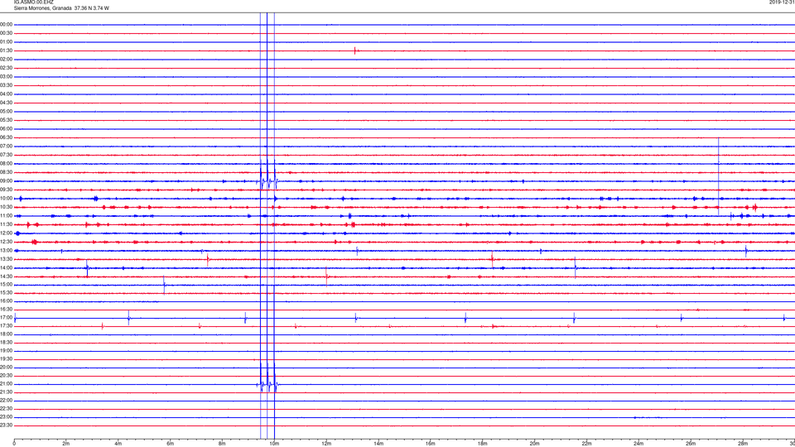Select the 20:00 trace time label
The width and height of the screenshot is (795, 447).
click(6, 367)
